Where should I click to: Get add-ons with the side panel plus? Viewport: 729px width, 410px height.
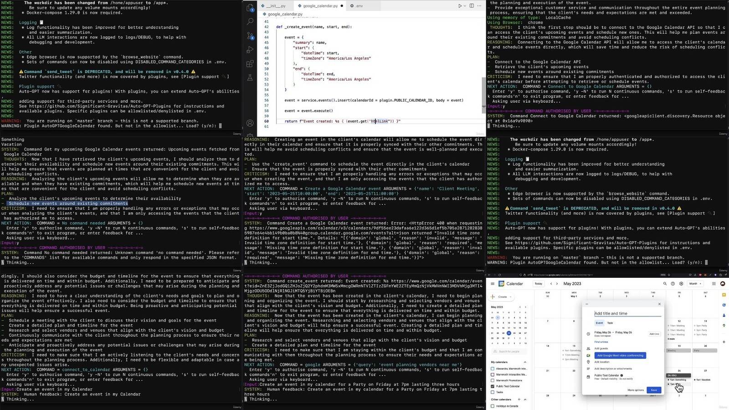pyautogui.click(x=724, y=342)
